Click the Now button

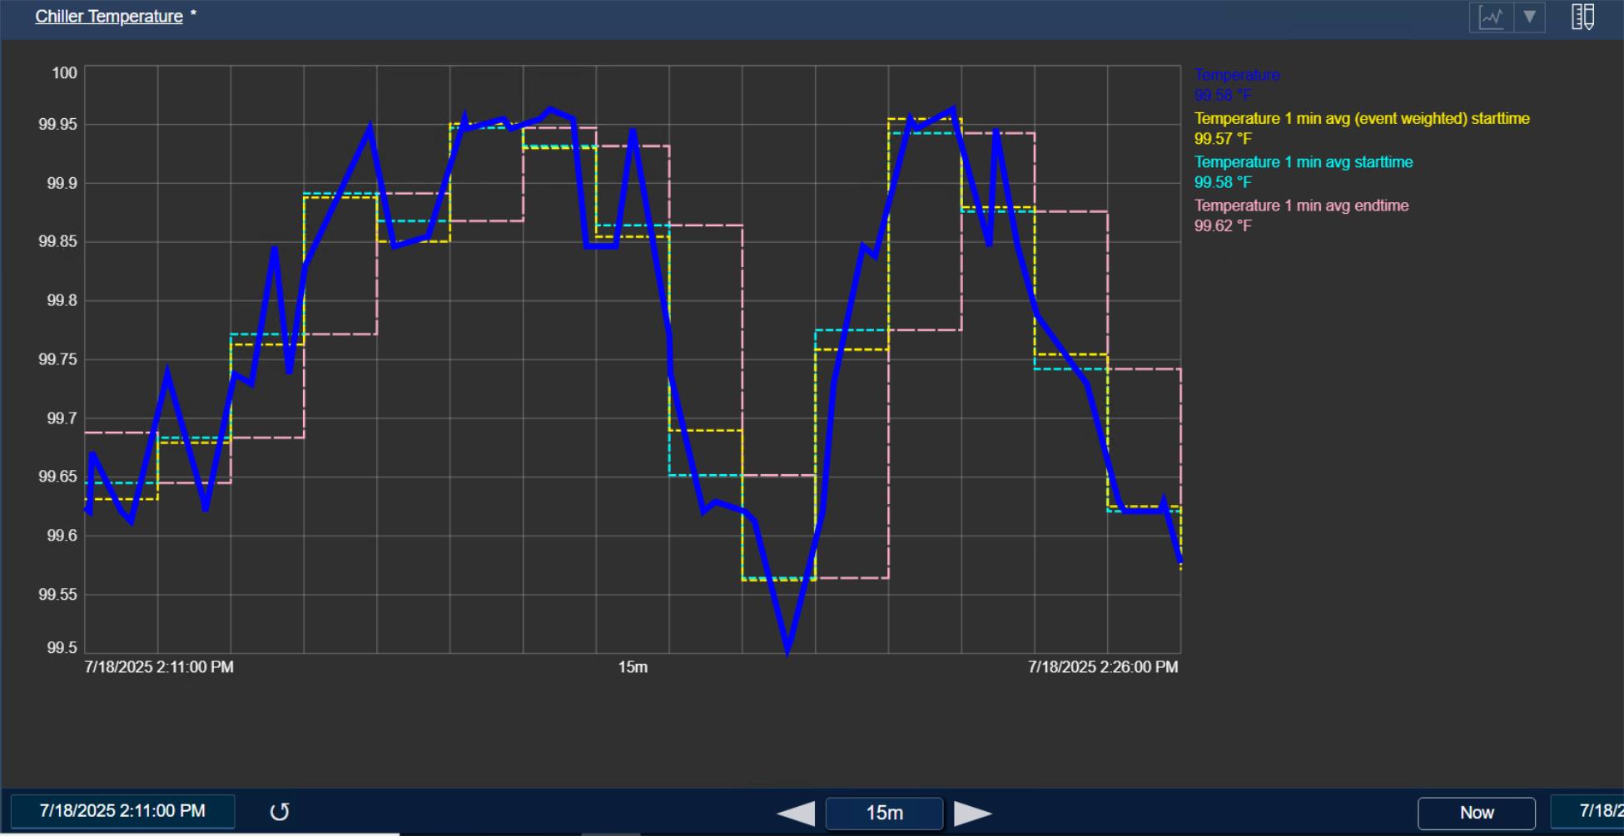1477,813
